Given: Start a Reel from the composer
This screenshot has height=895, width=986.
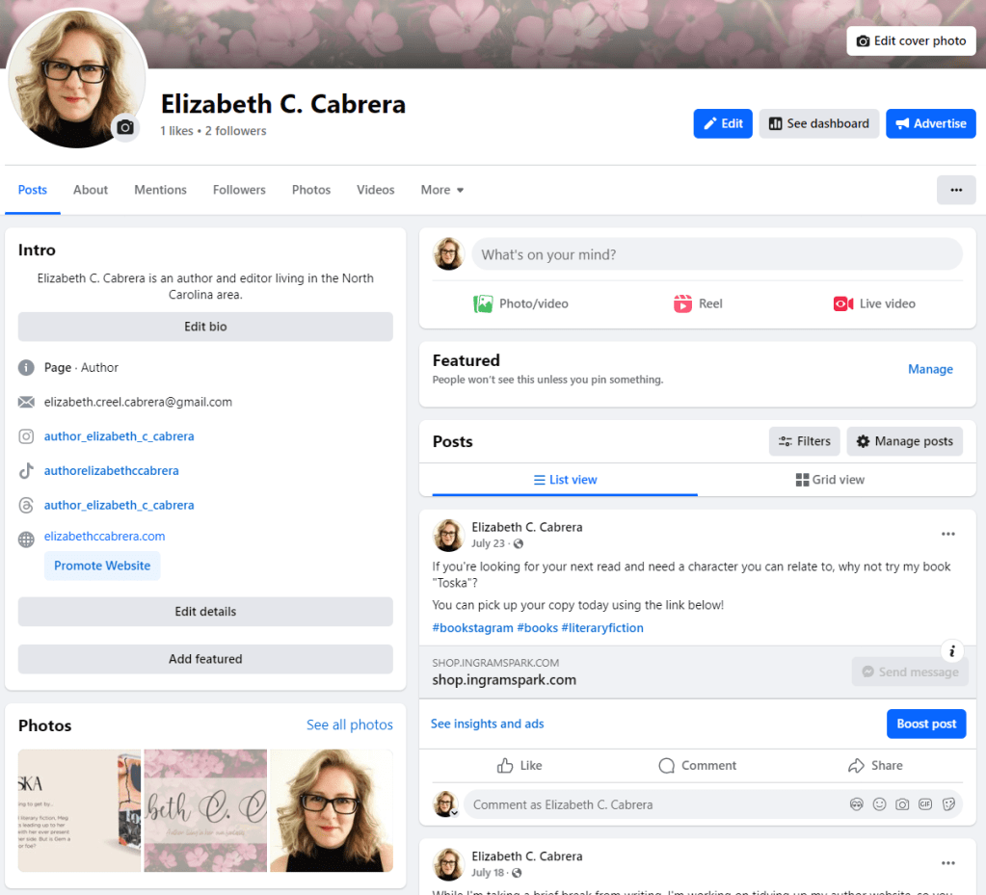Looking at the screenshot, I should tap(698, 303).
